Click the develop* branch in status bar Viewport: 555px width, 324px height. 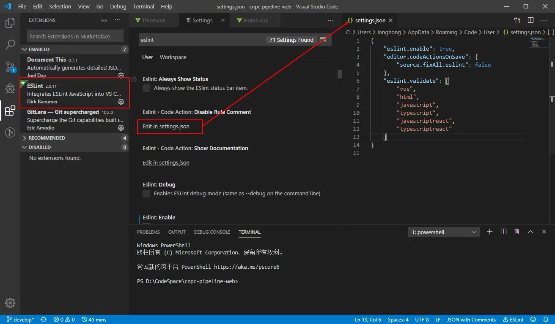coord(20,320)
